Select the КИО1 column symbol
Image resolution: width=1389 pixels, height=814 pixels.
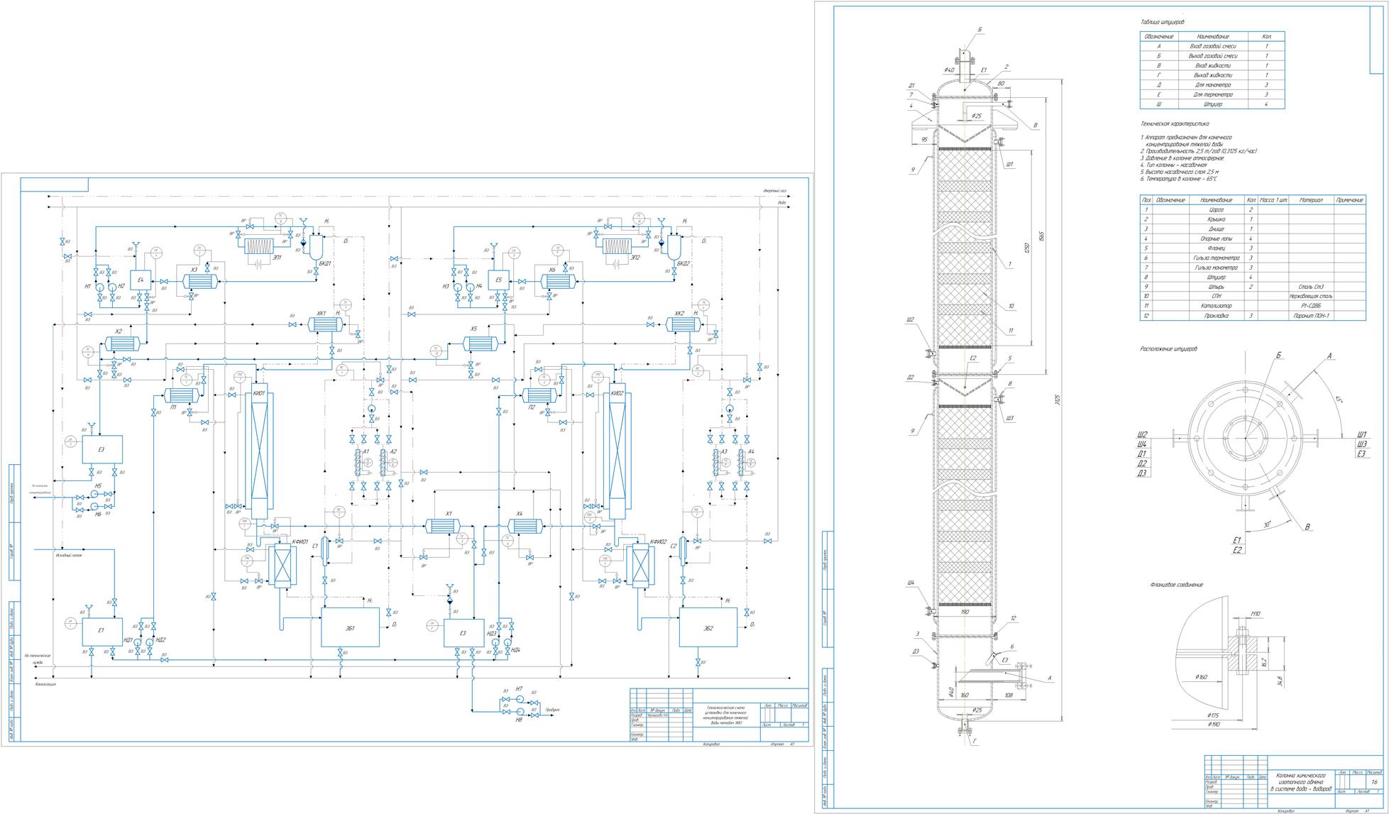pos(259,453)
